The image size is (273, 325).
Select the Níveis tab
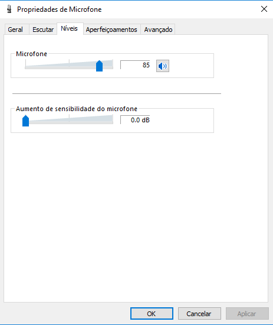point(70,28)
